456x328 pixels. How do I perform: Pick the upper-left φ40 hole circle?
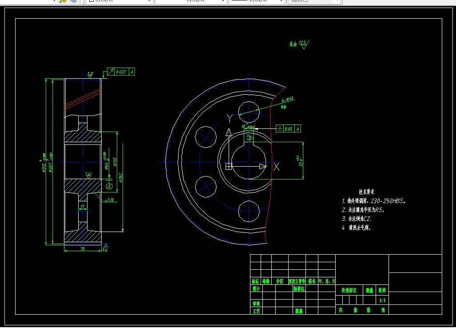206,137
